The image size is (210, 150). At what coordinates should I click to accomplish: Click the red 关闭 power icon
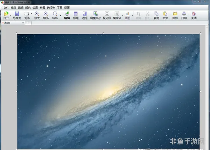[194, 15]
